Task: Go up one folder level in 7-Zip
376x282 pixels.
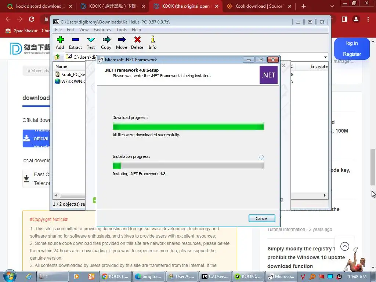Action: point(57,57)
